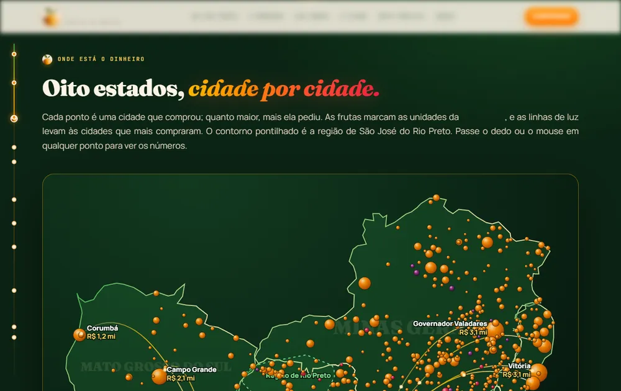Select the Campo Grande city bubble on the map

pos(159,376)
